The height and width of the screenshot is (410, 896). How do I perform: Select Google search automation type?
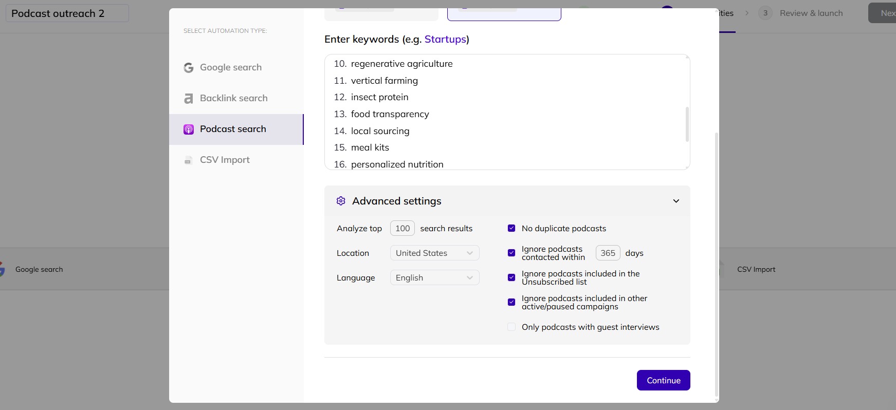(x=231, y=67)
